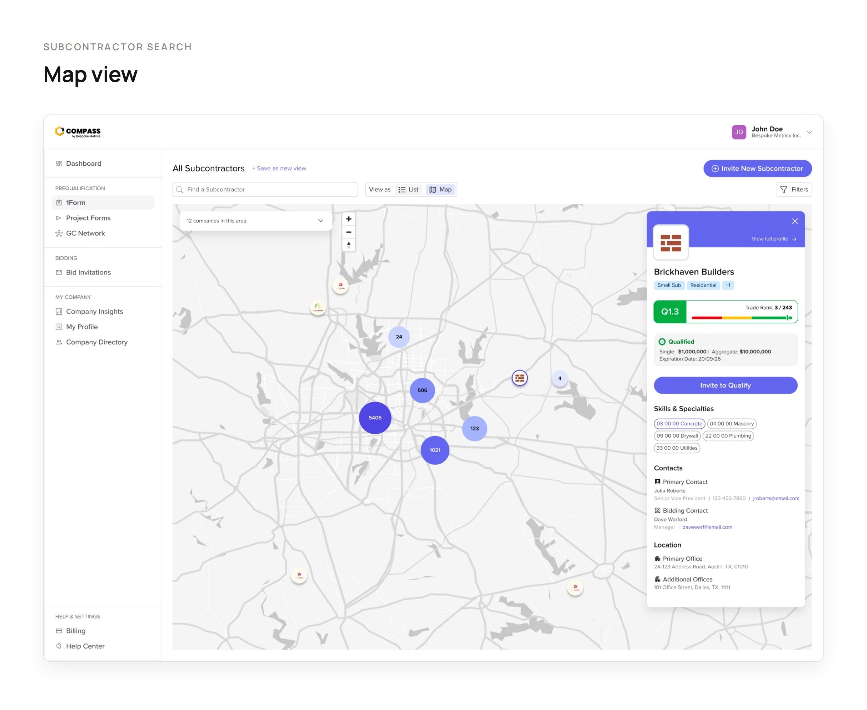Zoom out the map with minus
Viewport: 867px width, 710px height.
(x=349, y=232)
